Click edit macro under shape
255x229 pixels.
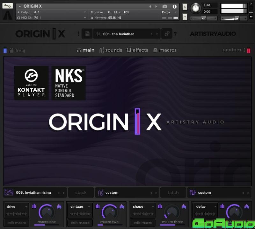pyautogui.click(x=143, y=223)
